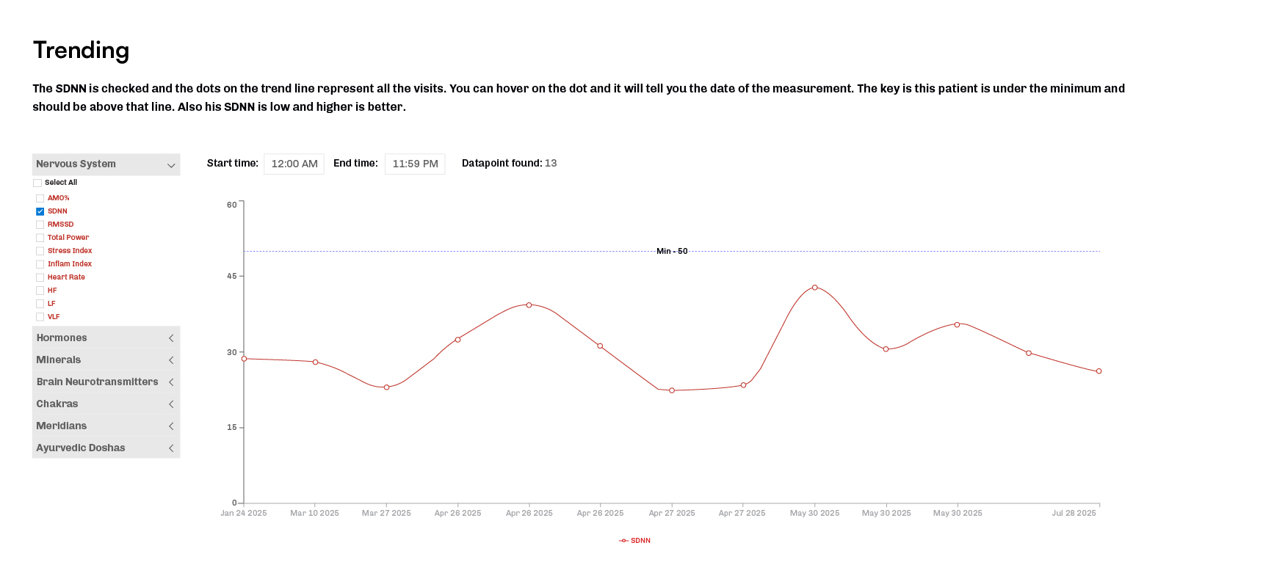1263x587 pixels.
Task: Expand the Minerals category
Action: [x=171, y=360]
